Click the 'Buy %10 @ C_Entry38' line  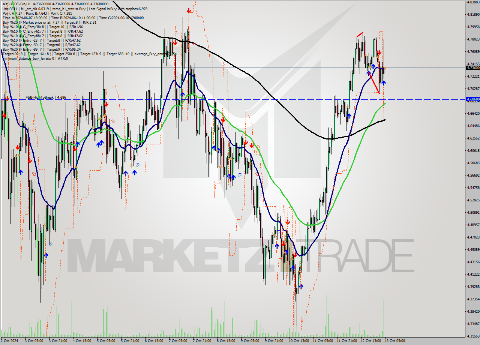tap(43, 27)
